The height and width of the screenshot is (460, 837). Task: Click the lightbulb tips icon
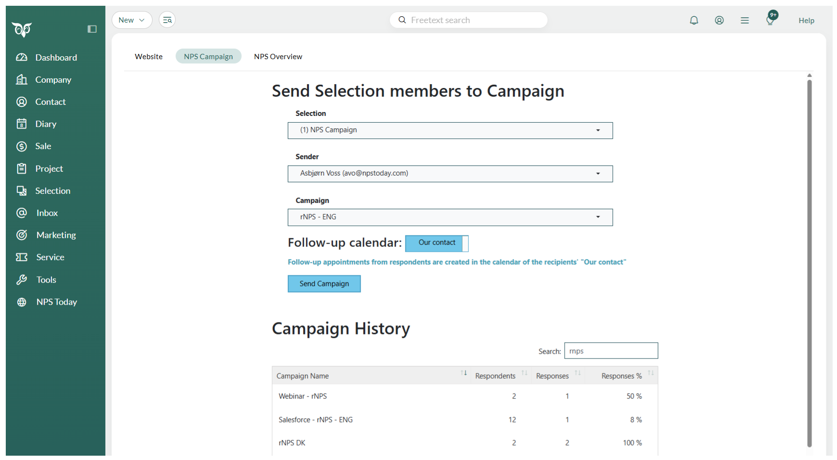point(770,20)
